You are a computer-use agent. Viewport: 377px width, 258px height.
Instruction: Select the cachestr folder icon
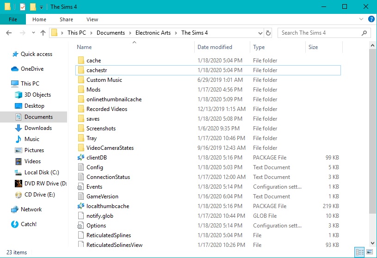click(81, 70)
